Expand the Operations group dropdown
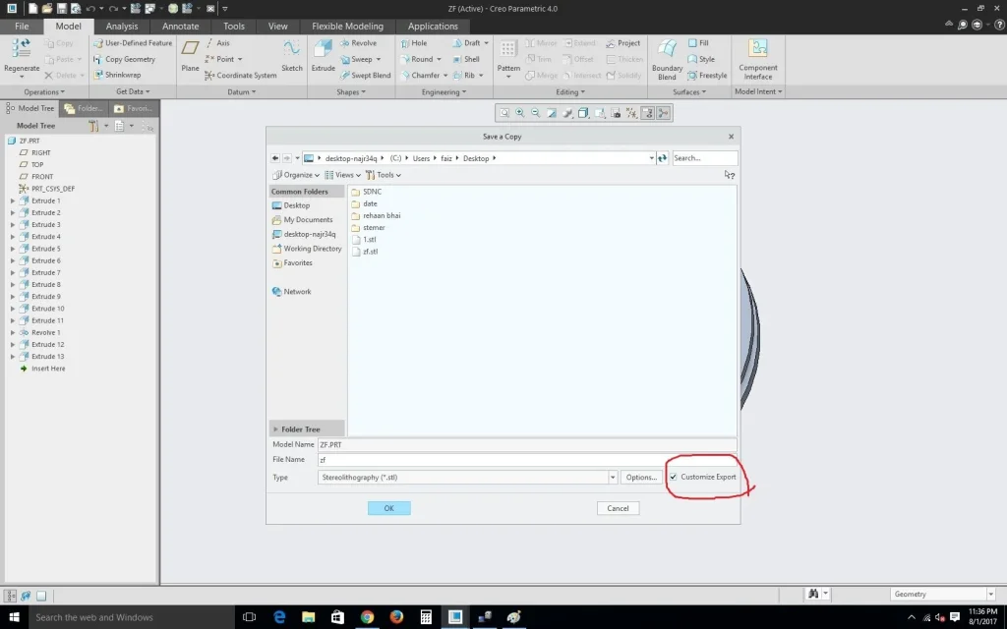 (44, 91)
